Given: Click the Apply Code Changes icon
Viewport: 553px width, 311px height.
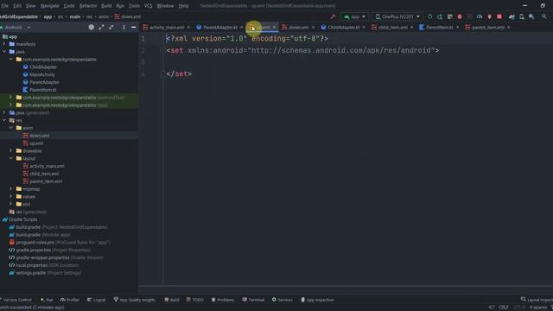Looking at the screenshot, I should (x=449, y=16).
